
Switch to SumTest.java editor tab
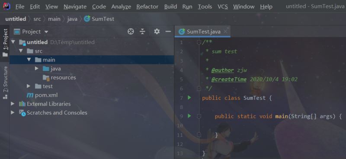[202, 32]
